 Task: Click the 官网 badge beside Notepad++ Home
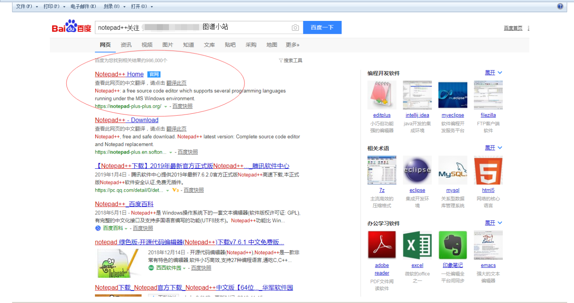(x=154, y=74)
